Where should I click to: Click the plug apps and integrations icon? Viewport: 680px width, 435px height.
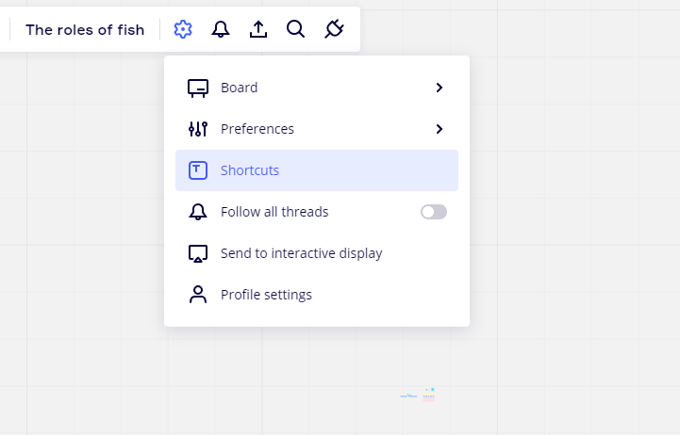pyautogui.click(x=334, y=29)
